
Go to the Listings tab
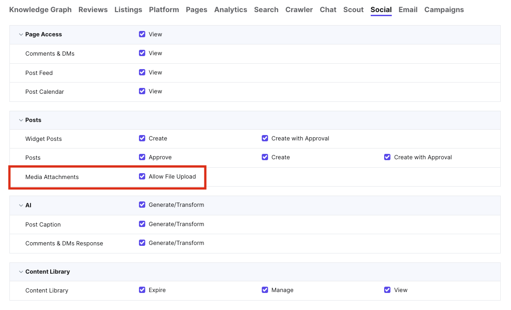coord(128,10)
